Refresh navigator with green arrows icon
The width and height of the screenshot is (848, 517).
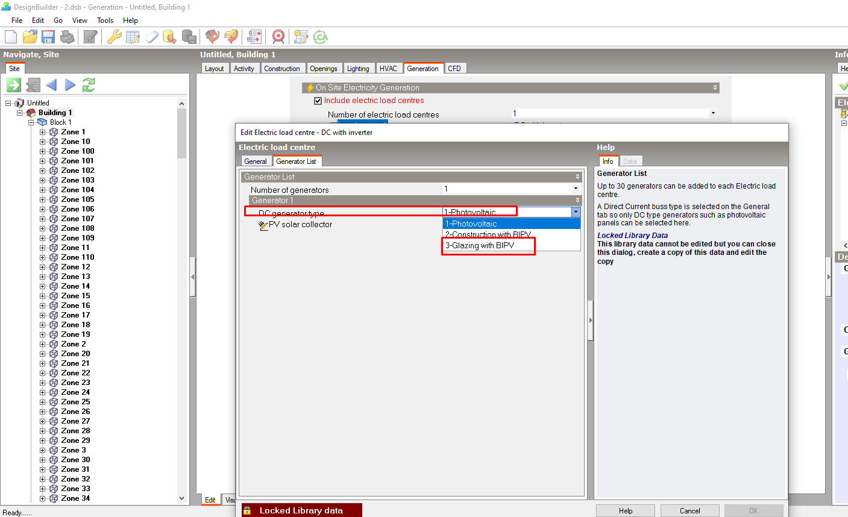click(x=89, y=85)
